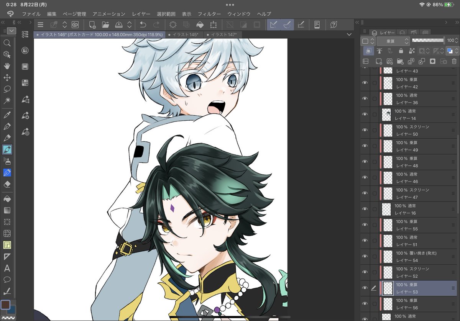
Task: Toggle snap to ruler in command bar
Action: pos(274,25)
